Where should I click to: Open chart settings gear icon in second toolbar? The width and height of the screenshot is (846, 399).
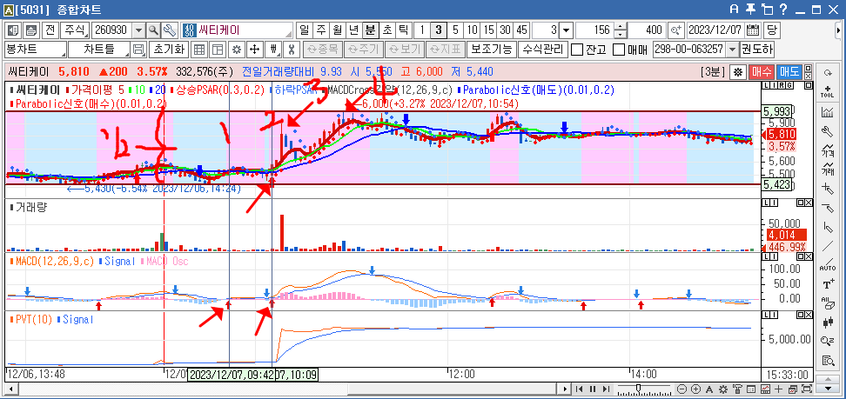236,50
